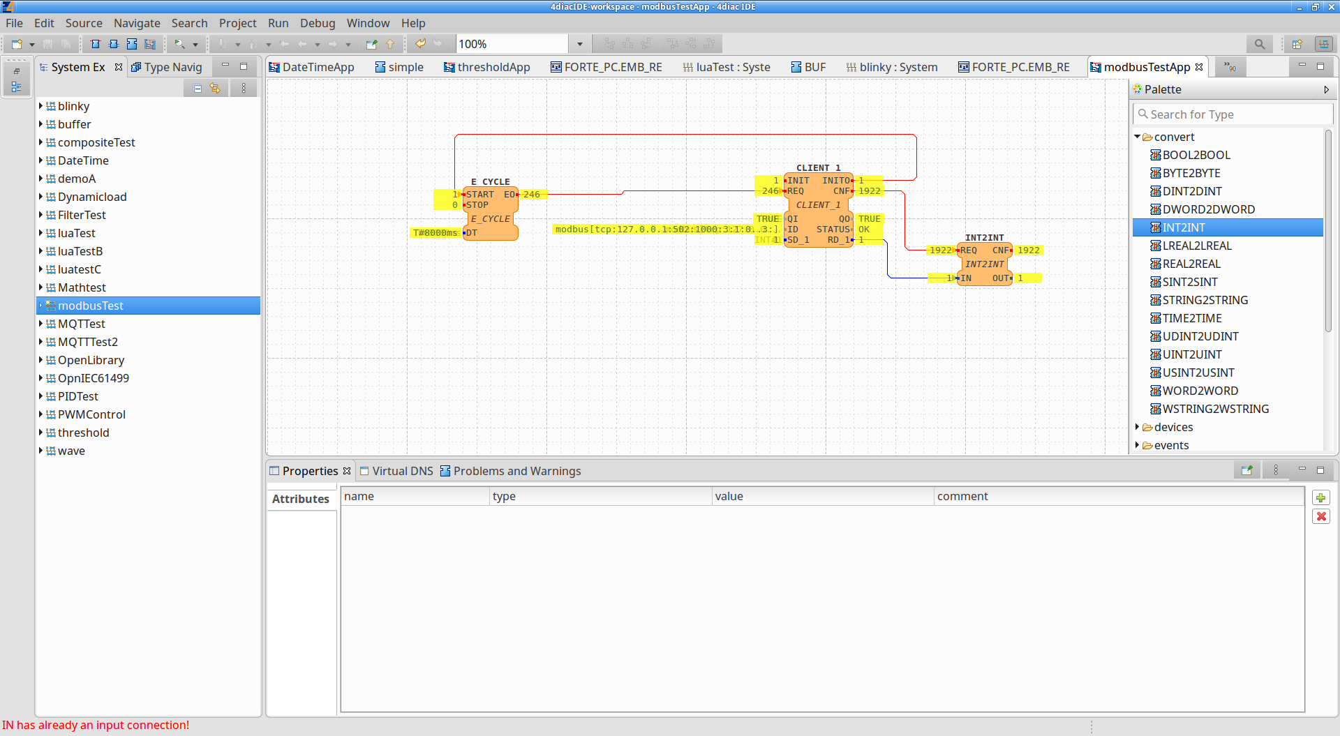Click the New wizard icon in toolbar

click(17, 44)
